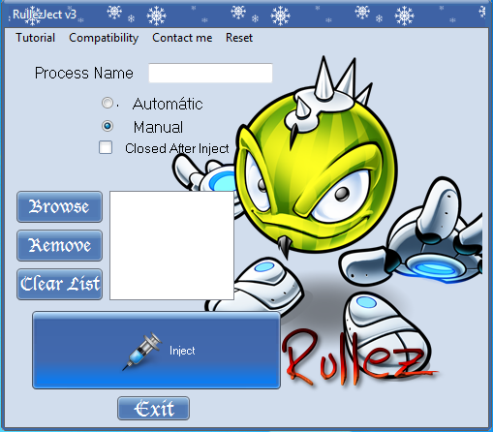This screenshot has width=493, height=432.
Task: Select the Automátic radio button
Action: 108,103
